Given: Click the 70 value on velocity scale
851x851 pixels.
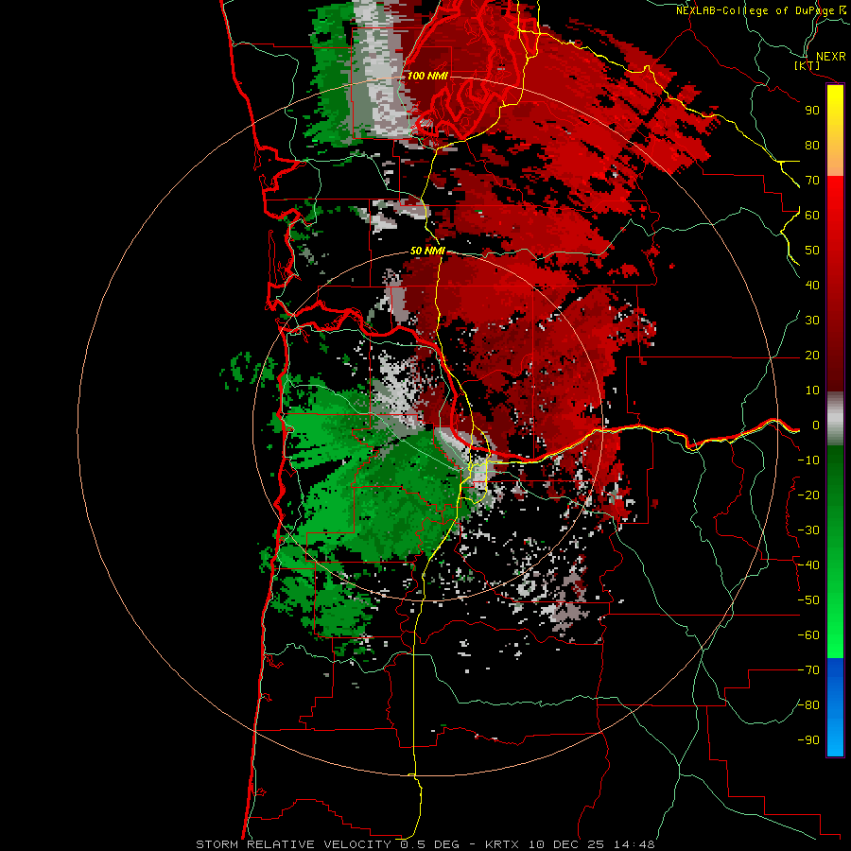Looking at the screenshot, I should click(x=812, y=181).
